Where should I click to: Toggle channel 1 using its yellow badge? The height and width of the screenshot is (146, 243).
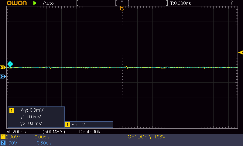click(3, 137)
